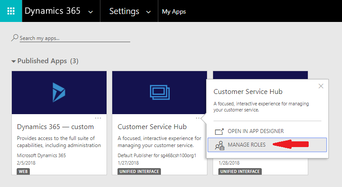Screen dimensions: 342x187
Task: Open the app launcher waffle icon
Action: (11, 11)
